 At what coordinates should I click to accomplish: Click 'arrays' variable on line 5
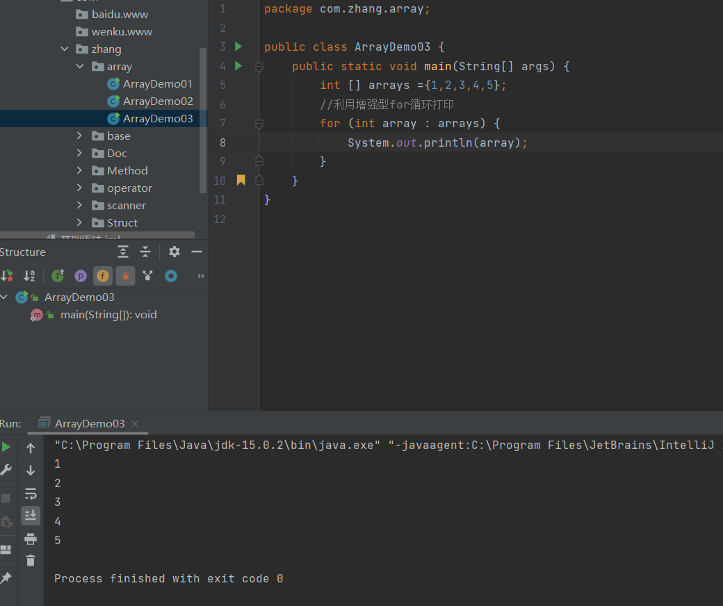click(x=389, y=85)
